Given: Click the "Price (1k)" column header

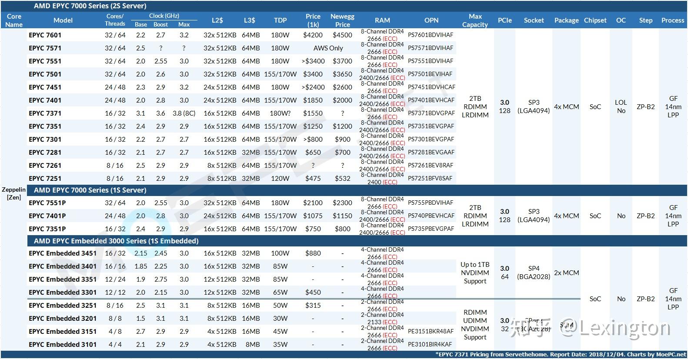Looking at the screenshot, I should pos(313,20).
